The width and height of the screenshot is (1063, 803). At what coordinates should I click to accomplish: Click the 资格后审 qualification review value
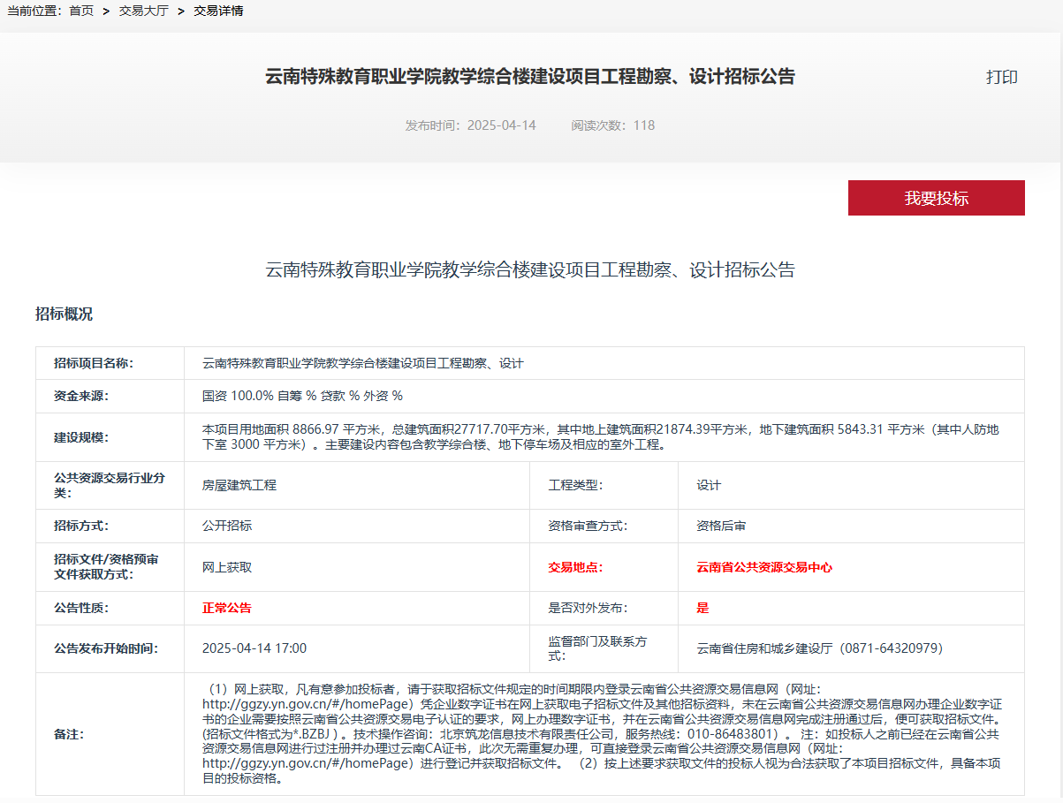click(x=721, y=526)
